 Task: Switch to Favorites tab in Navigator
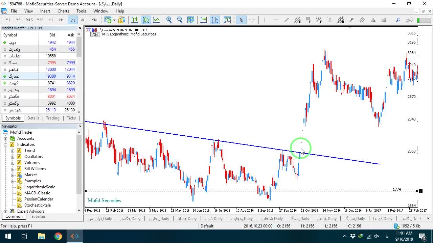coord(37,216)
